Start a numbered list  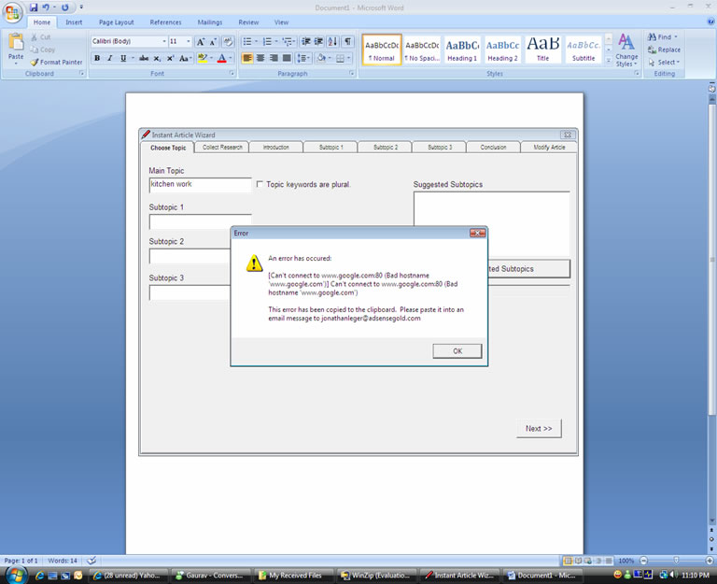(267, 42)
